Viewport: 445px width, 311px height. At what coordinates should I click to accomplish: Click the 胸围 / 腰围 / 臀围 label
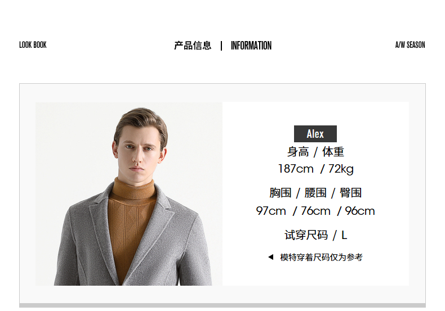315,193
